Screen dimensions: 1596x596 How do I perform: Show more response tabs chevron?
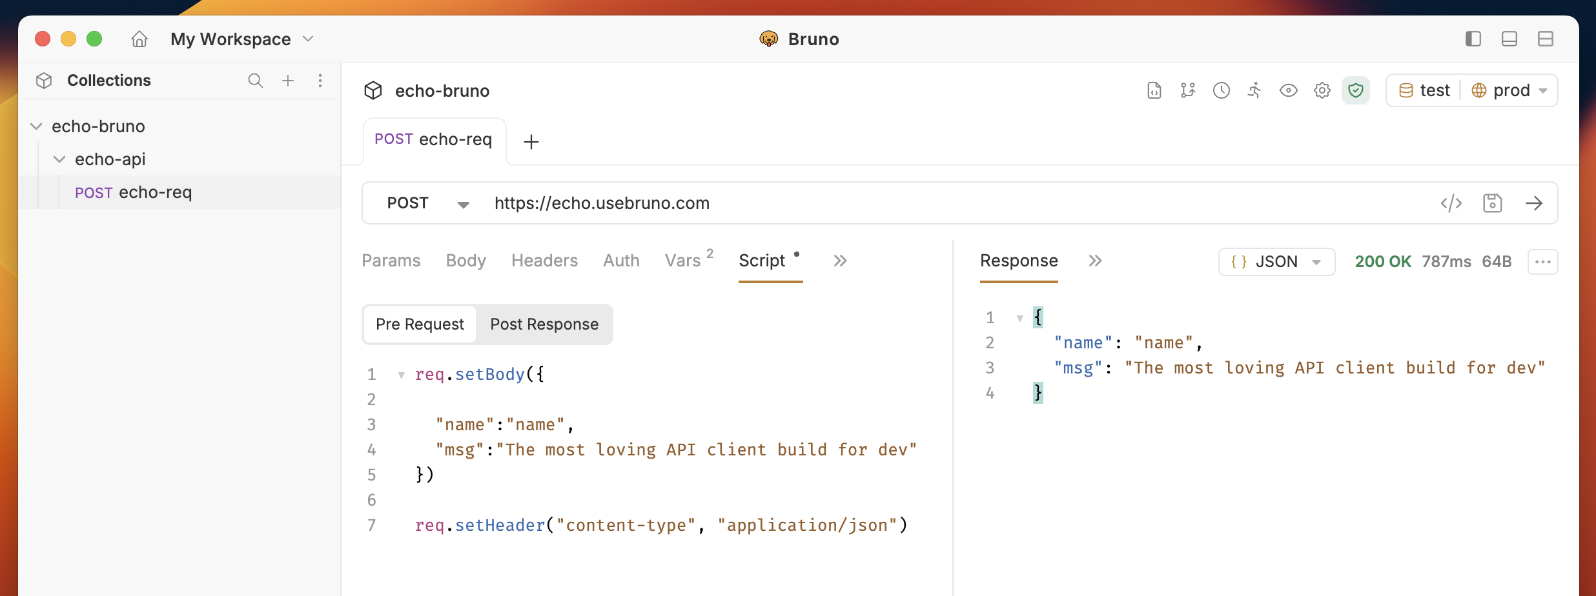1095,261
